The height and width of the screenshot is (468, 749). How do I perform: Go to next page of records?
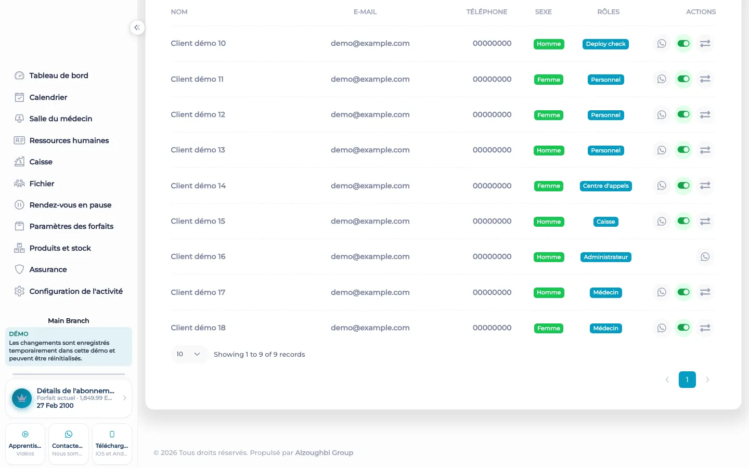[707, 380]
